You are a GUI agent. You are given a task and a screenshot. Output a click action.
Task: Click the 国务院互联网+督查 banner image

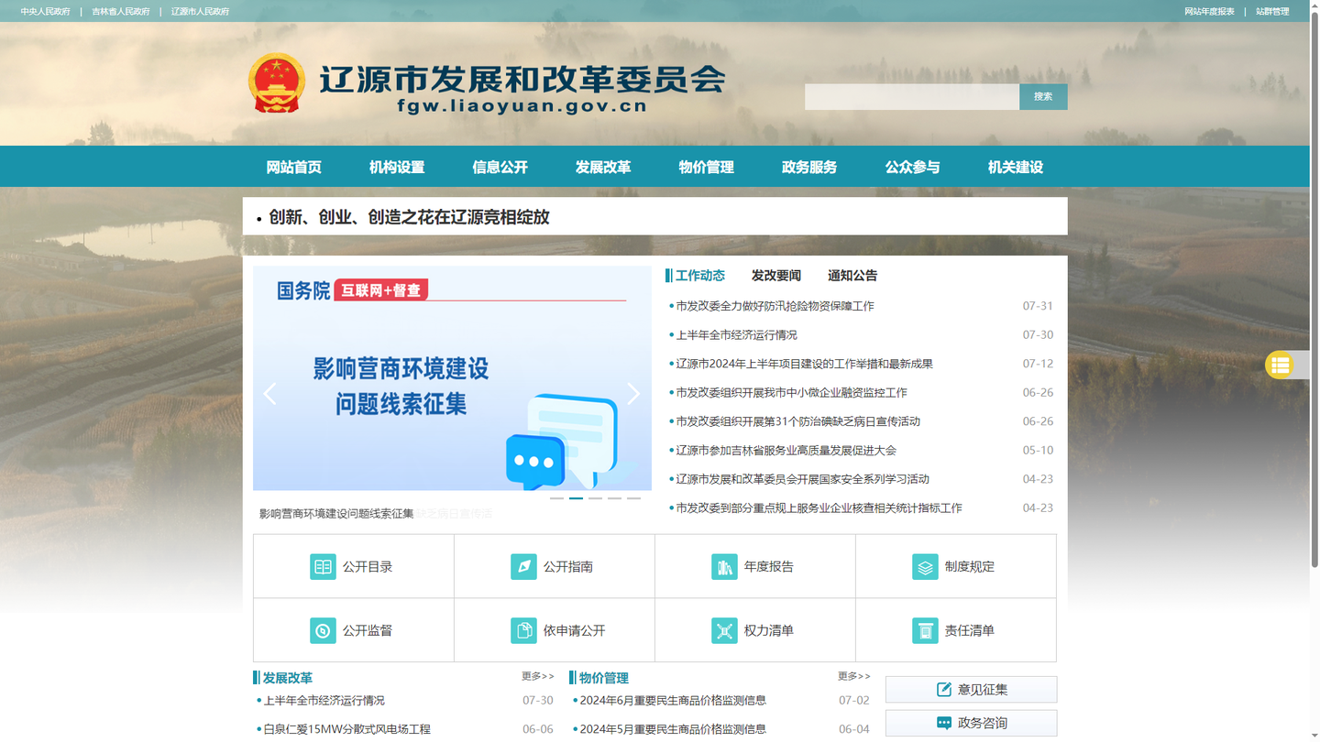[x=452, y=378]
